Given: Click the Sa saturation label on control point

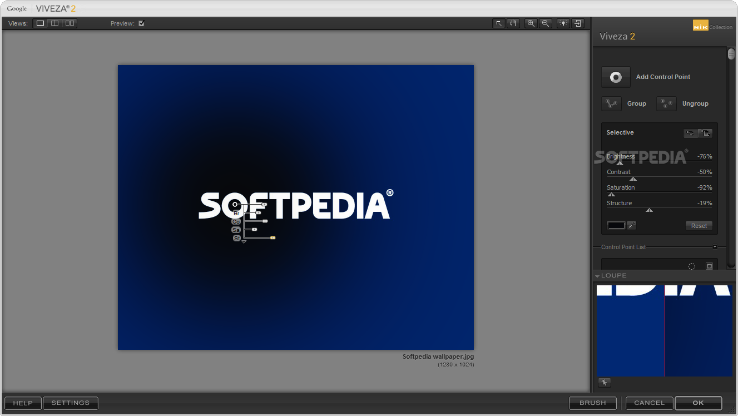Looking at the screenshot, I should (x=236, y=230).
